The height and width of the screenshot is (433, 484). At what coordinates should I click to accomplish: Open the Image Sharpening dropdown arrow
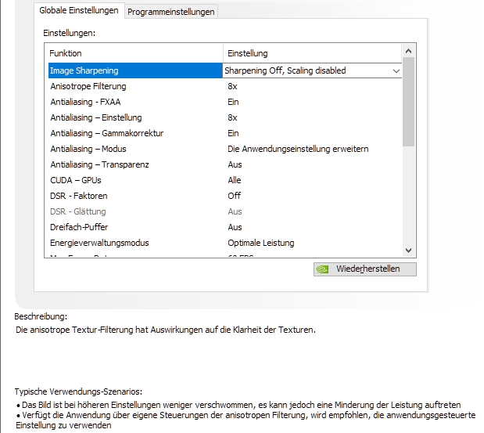click(x=396, y=70)
